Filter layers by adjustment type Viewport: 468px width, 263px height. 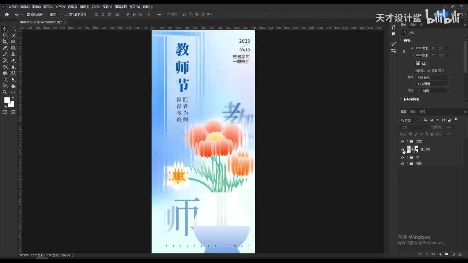432,120
